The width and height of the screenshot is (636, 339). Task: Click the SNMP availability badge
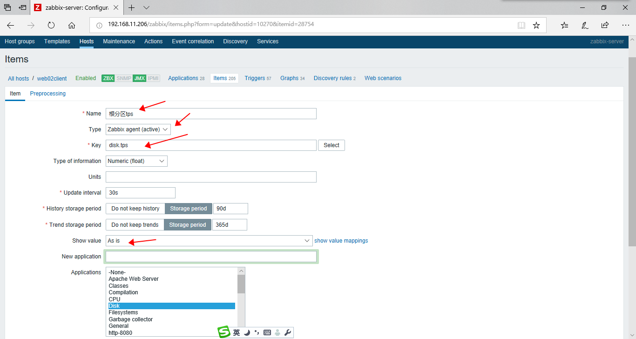point(124,78)
